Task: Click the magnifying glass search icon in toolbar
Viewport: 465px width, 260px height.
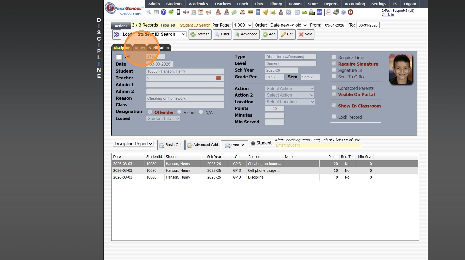Action: pyautogui.click(x=149, y=12)
